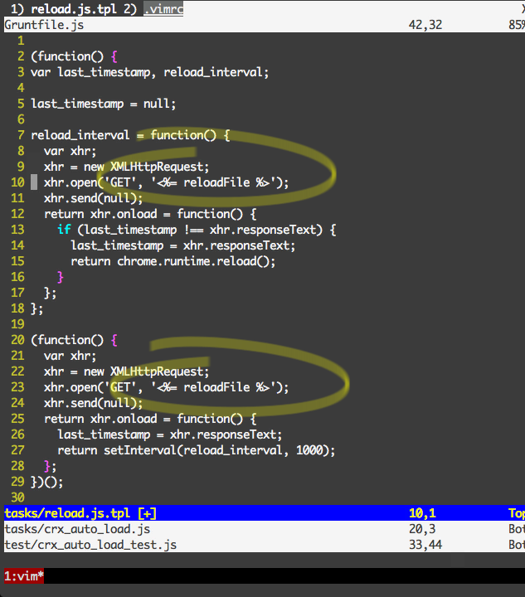Click the cyan 'if' keyword on line 13
This screenshot has height=597, width=525.
coord(64,230)
